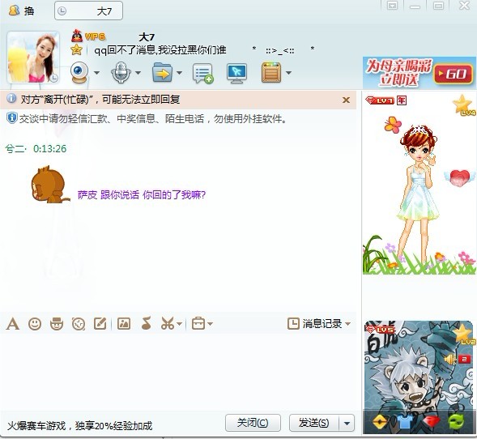Open video call options dropdown arrow

coord(96,73)
